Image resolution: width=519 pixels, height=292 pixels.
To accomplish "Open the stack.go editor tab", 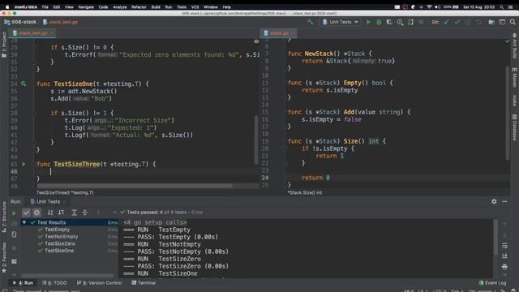I will pos(279,33).
